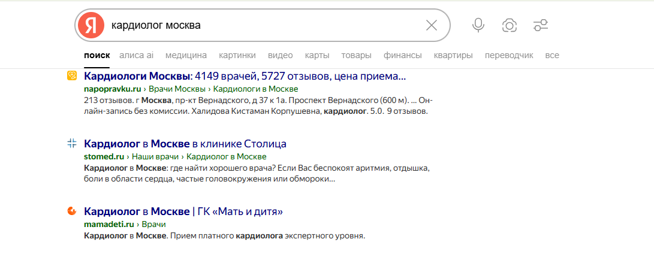The height and width of the screenshot is (254, 654).
Task: Open the картинки tab
Action: tap(237, 55)
